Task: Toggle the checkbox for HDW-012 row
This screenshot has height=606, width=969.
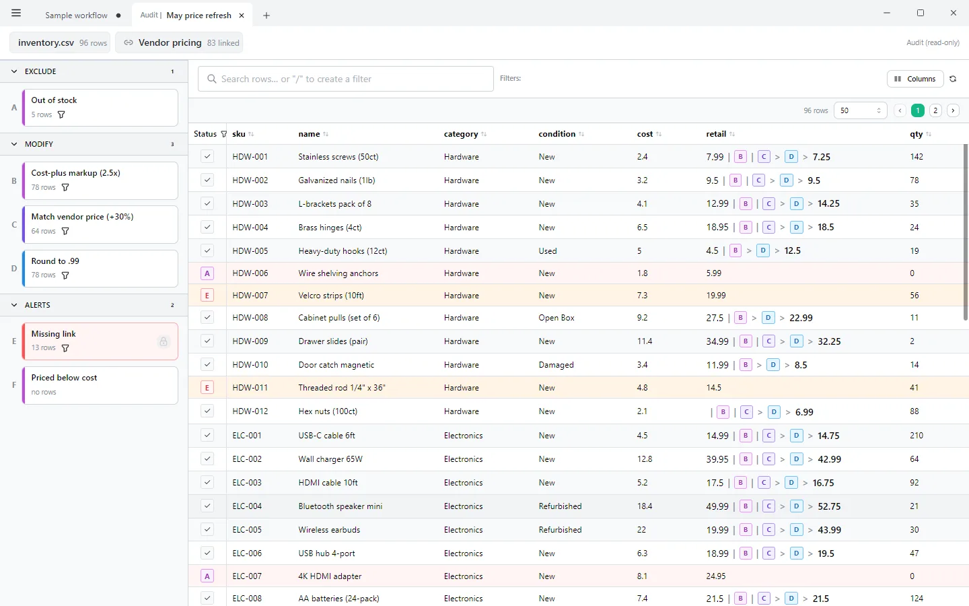Action: pos(207,411)
